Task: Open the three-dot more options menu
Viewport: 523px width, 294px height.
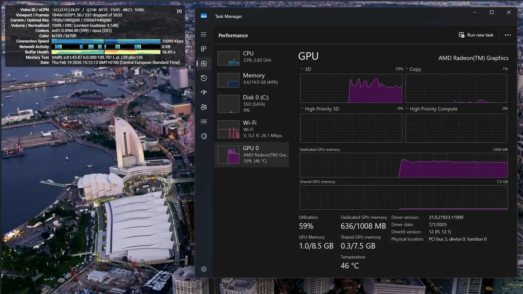Action: [507, 35]
